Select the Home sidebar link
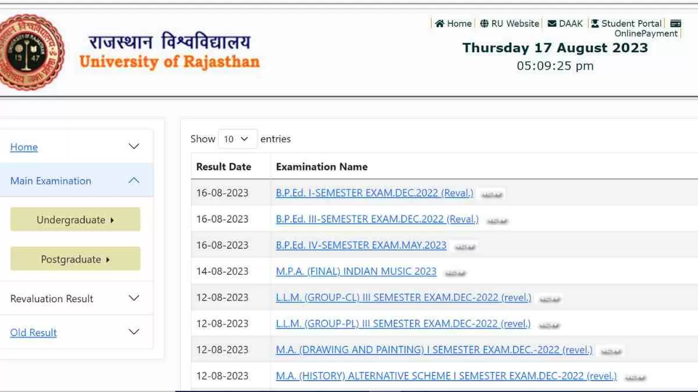The height and width of the screenshot is (392, 698). click(x=24, y=147)
